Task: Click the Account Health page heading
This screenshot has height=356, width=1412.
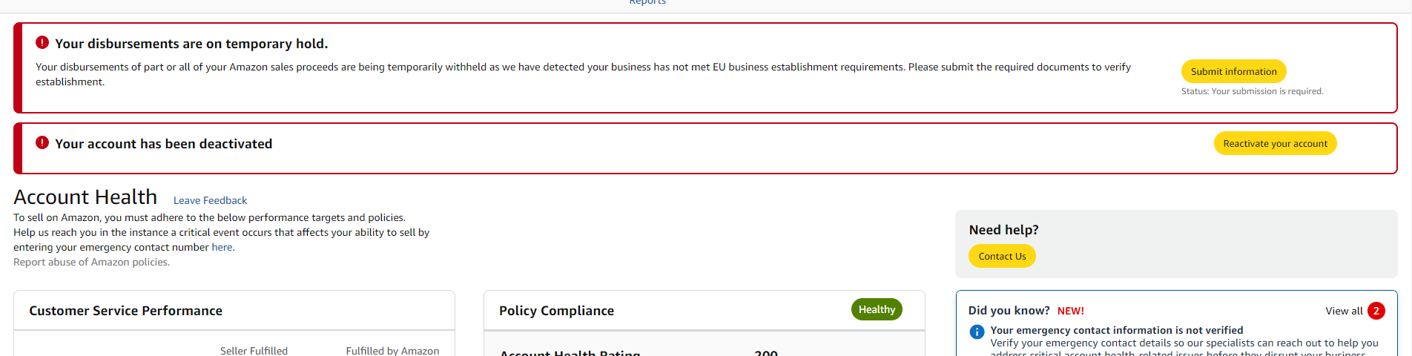Action: 85,197
